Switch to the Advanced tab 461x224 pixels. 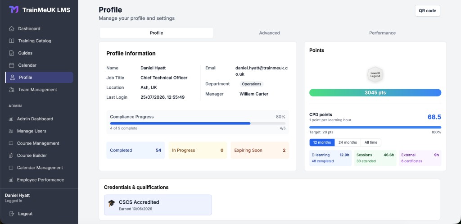pyautogui.click(x=269, y=33)
